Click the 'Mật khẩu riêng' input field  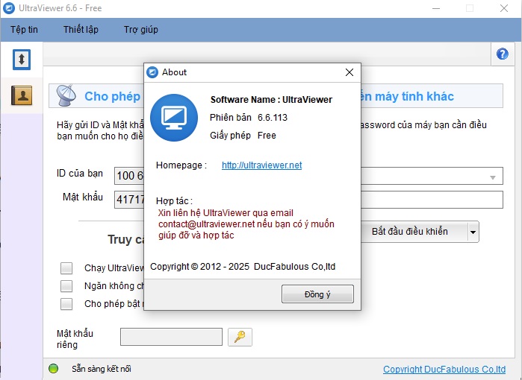coord(171,337)
